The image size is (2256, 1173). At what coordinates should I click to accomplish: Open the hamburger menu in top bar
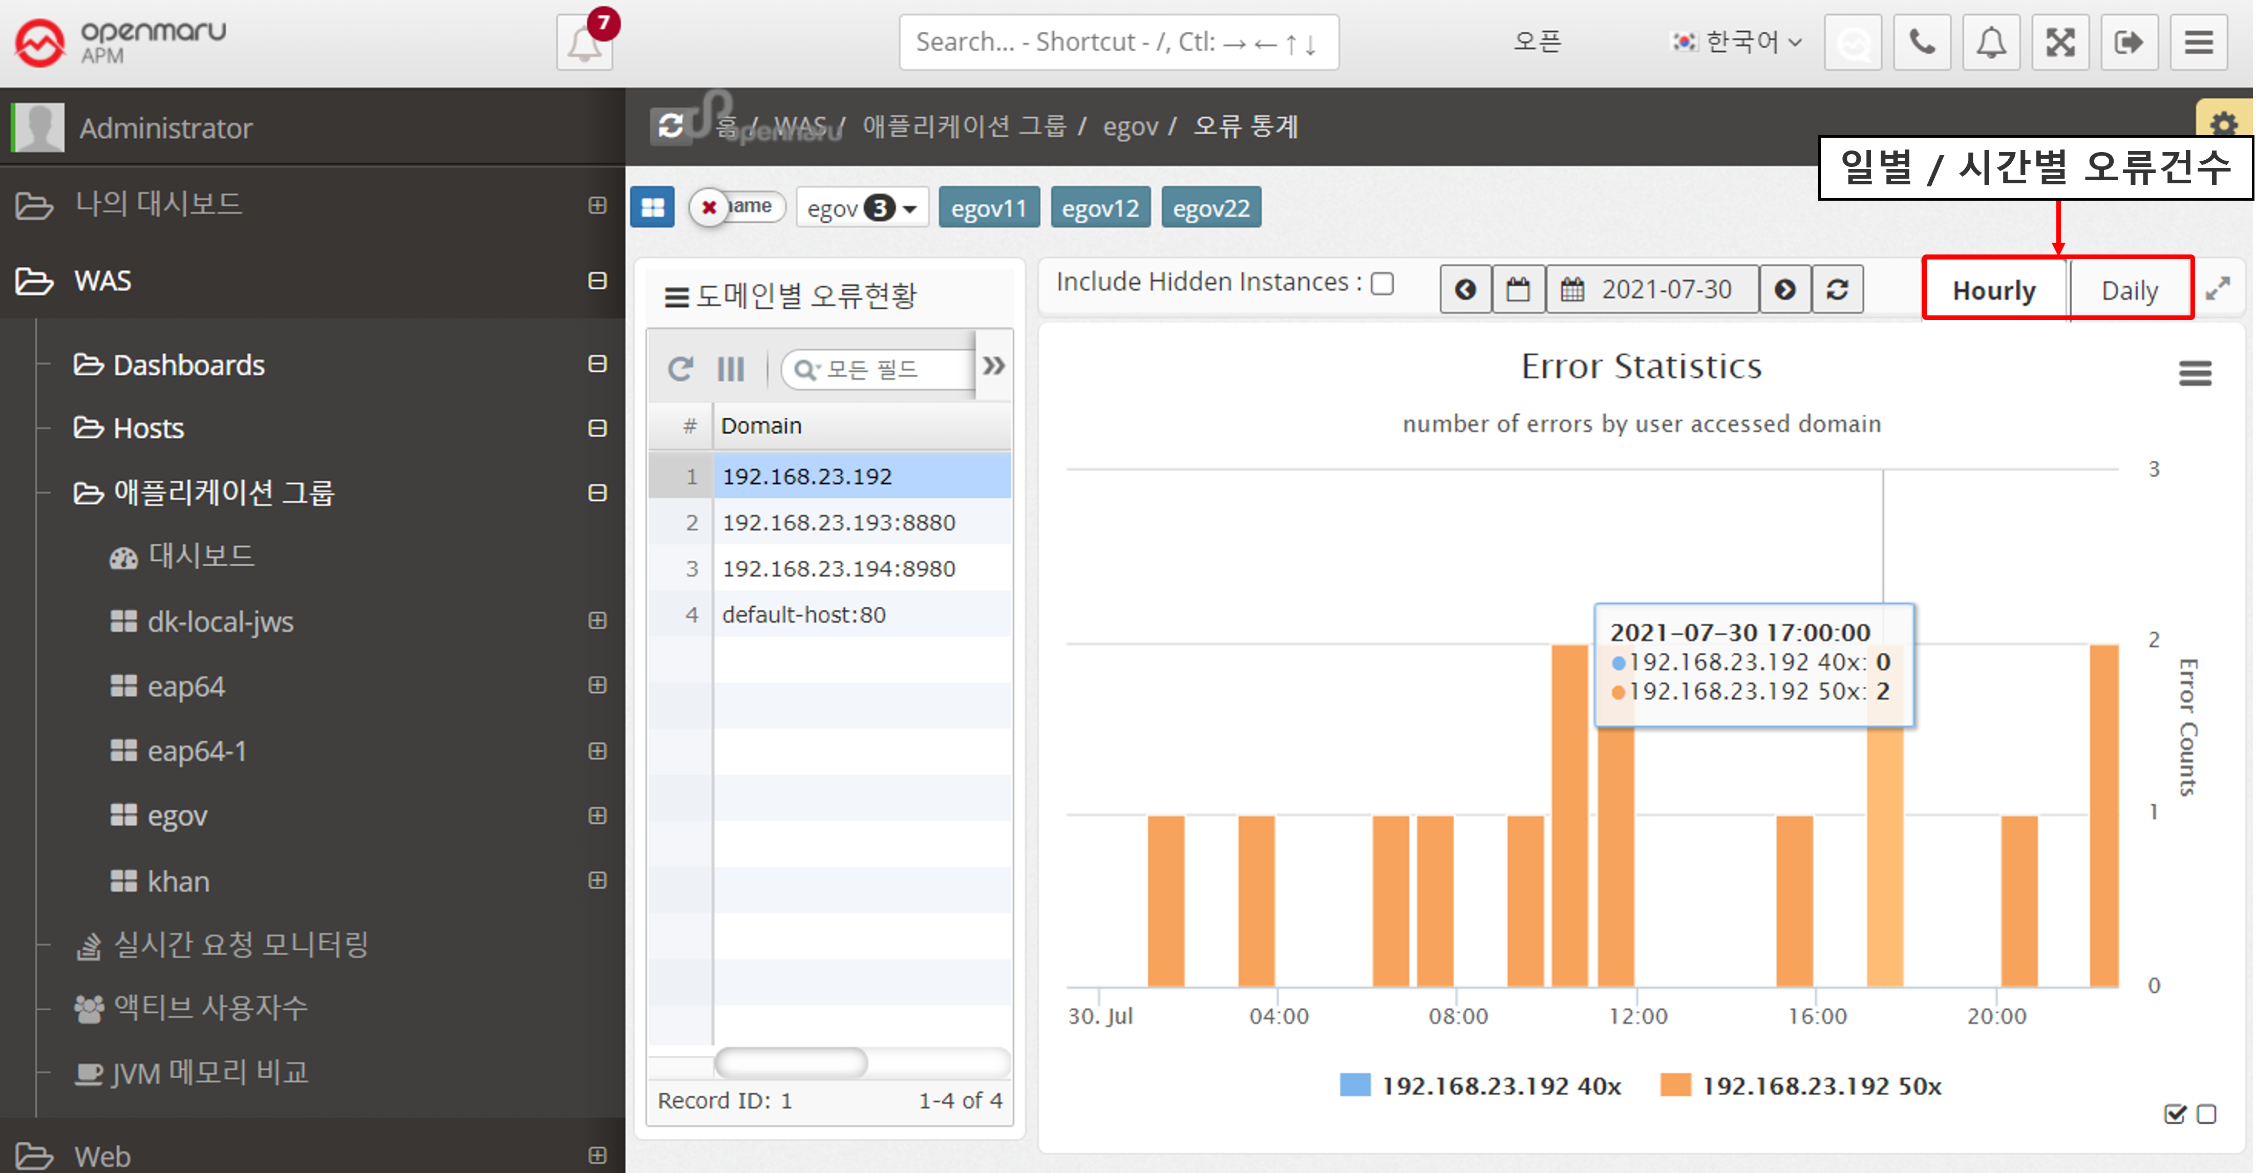(2198, 42)
